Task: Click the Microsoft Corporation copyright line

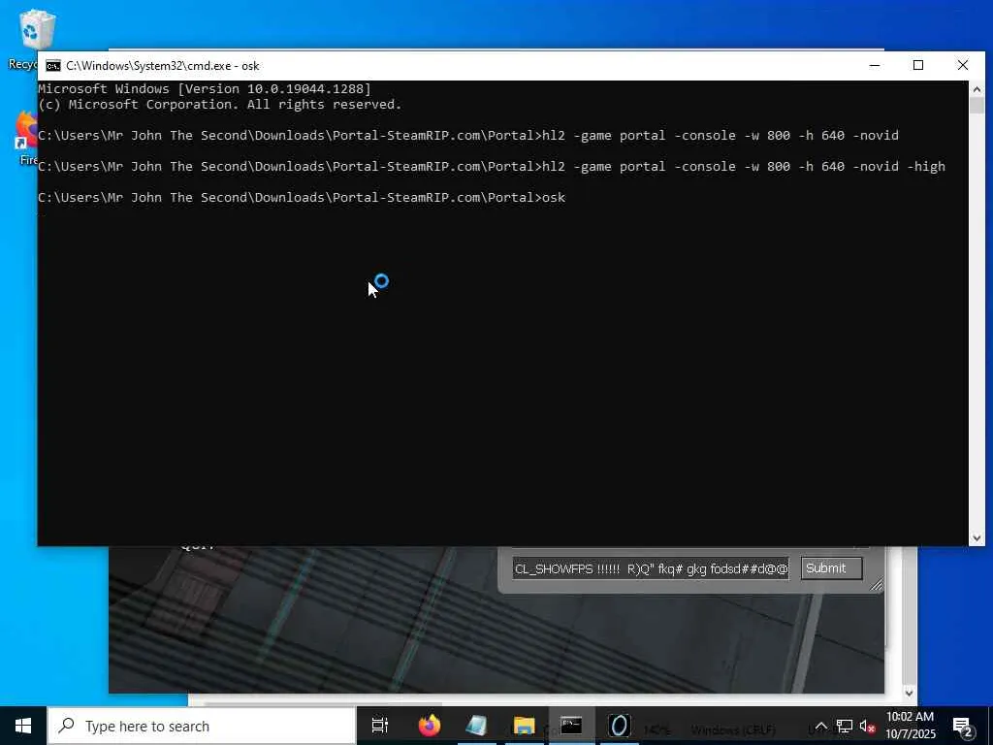Action: click(220, 105)
